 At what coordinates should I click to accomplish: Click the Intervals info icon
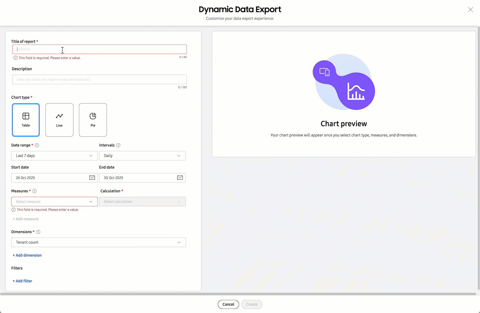click(x=118, y=145)
